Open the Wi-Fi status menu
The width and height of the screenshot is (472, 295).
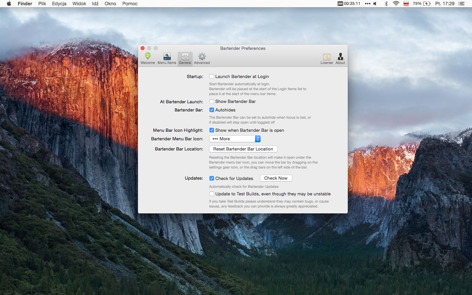pos(396,4)
